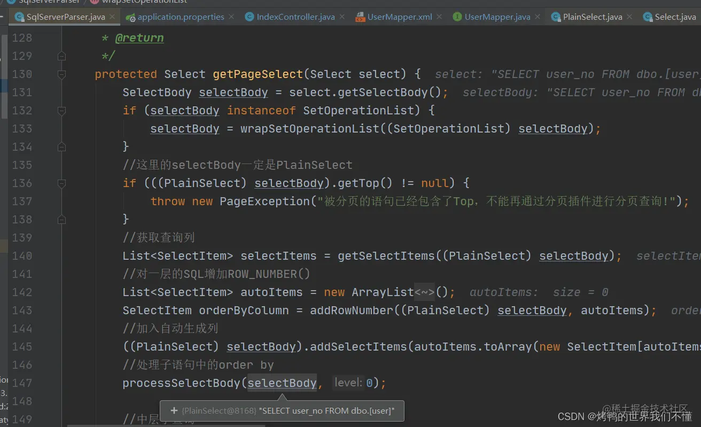Viewport: 701px width, 427px height.
Task: Click the processSelectBody call on line 147
Action: (x=182, y=383)
